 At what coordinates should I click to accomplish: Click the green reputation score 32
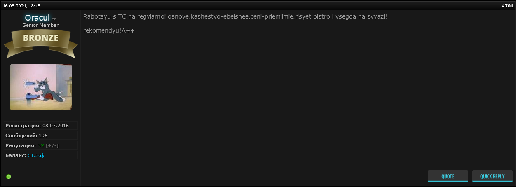[x=40, y=145]
